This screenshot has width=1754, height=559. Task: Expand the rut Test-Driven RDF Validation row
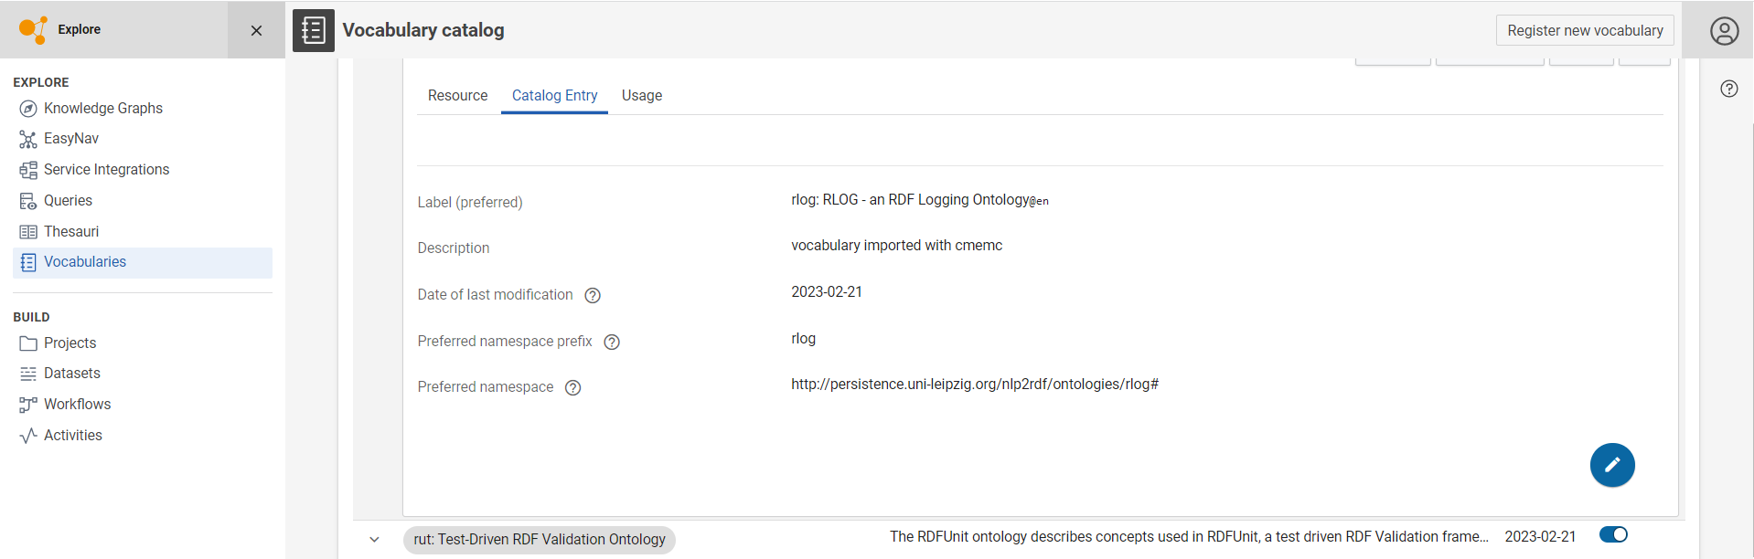click(374, 539)
